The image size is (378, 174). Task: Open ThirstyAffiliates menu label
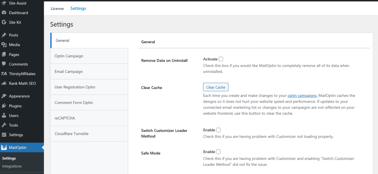click(22, 74)
